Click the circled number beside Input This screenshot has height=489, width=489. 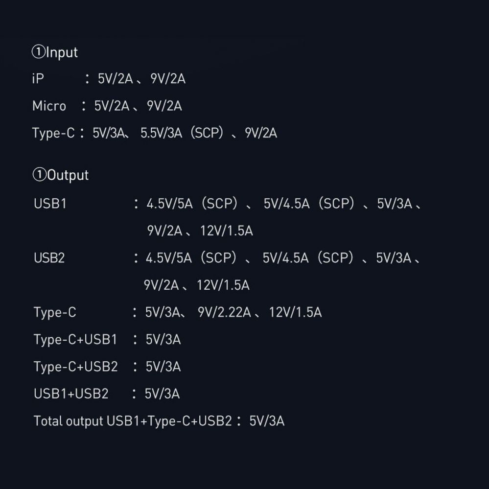tap(38, 52)
